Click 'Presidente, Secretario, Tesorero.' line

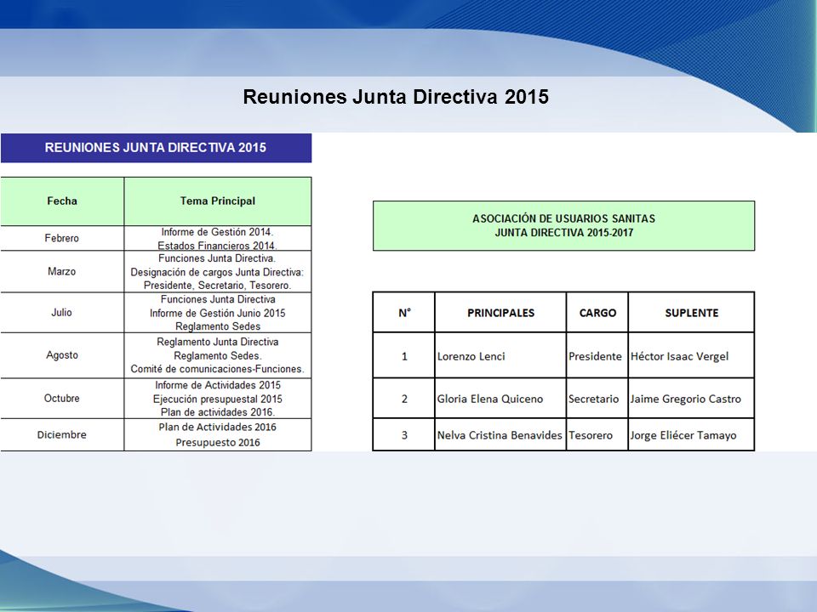[217, 286]
